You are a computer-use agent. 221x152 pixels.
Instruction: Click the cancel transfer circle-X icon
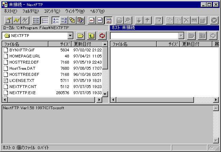[214, 20]
